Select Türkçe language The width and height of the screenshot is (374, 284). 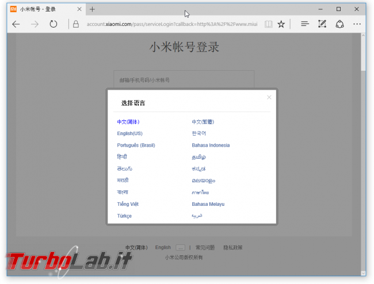[124, 216]
